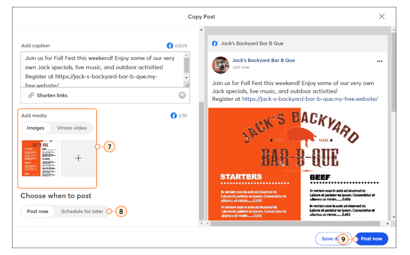
Task: Click the Save draft button
Action: pyautogui.click(x=333, y=239)
